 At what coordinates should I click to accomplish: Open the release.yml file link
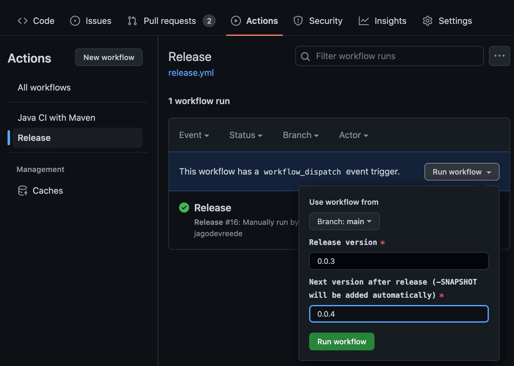coord(191,73)
